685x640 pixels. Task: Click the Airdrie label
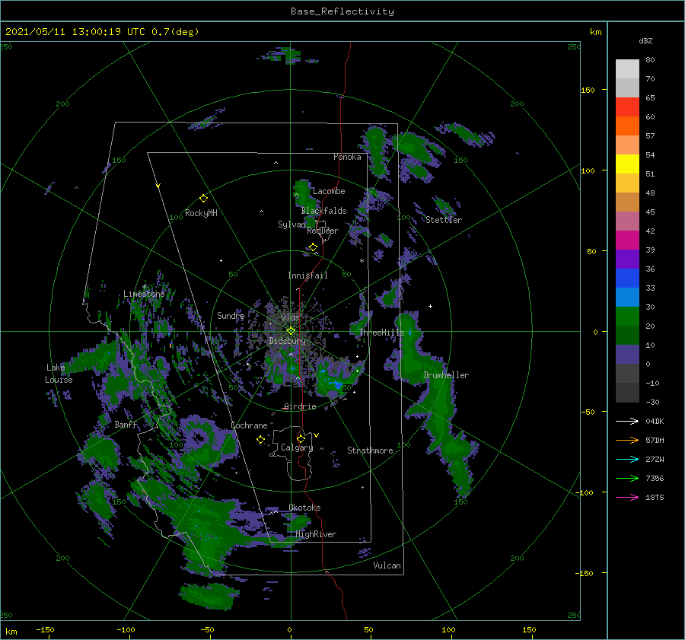[300, 406]
